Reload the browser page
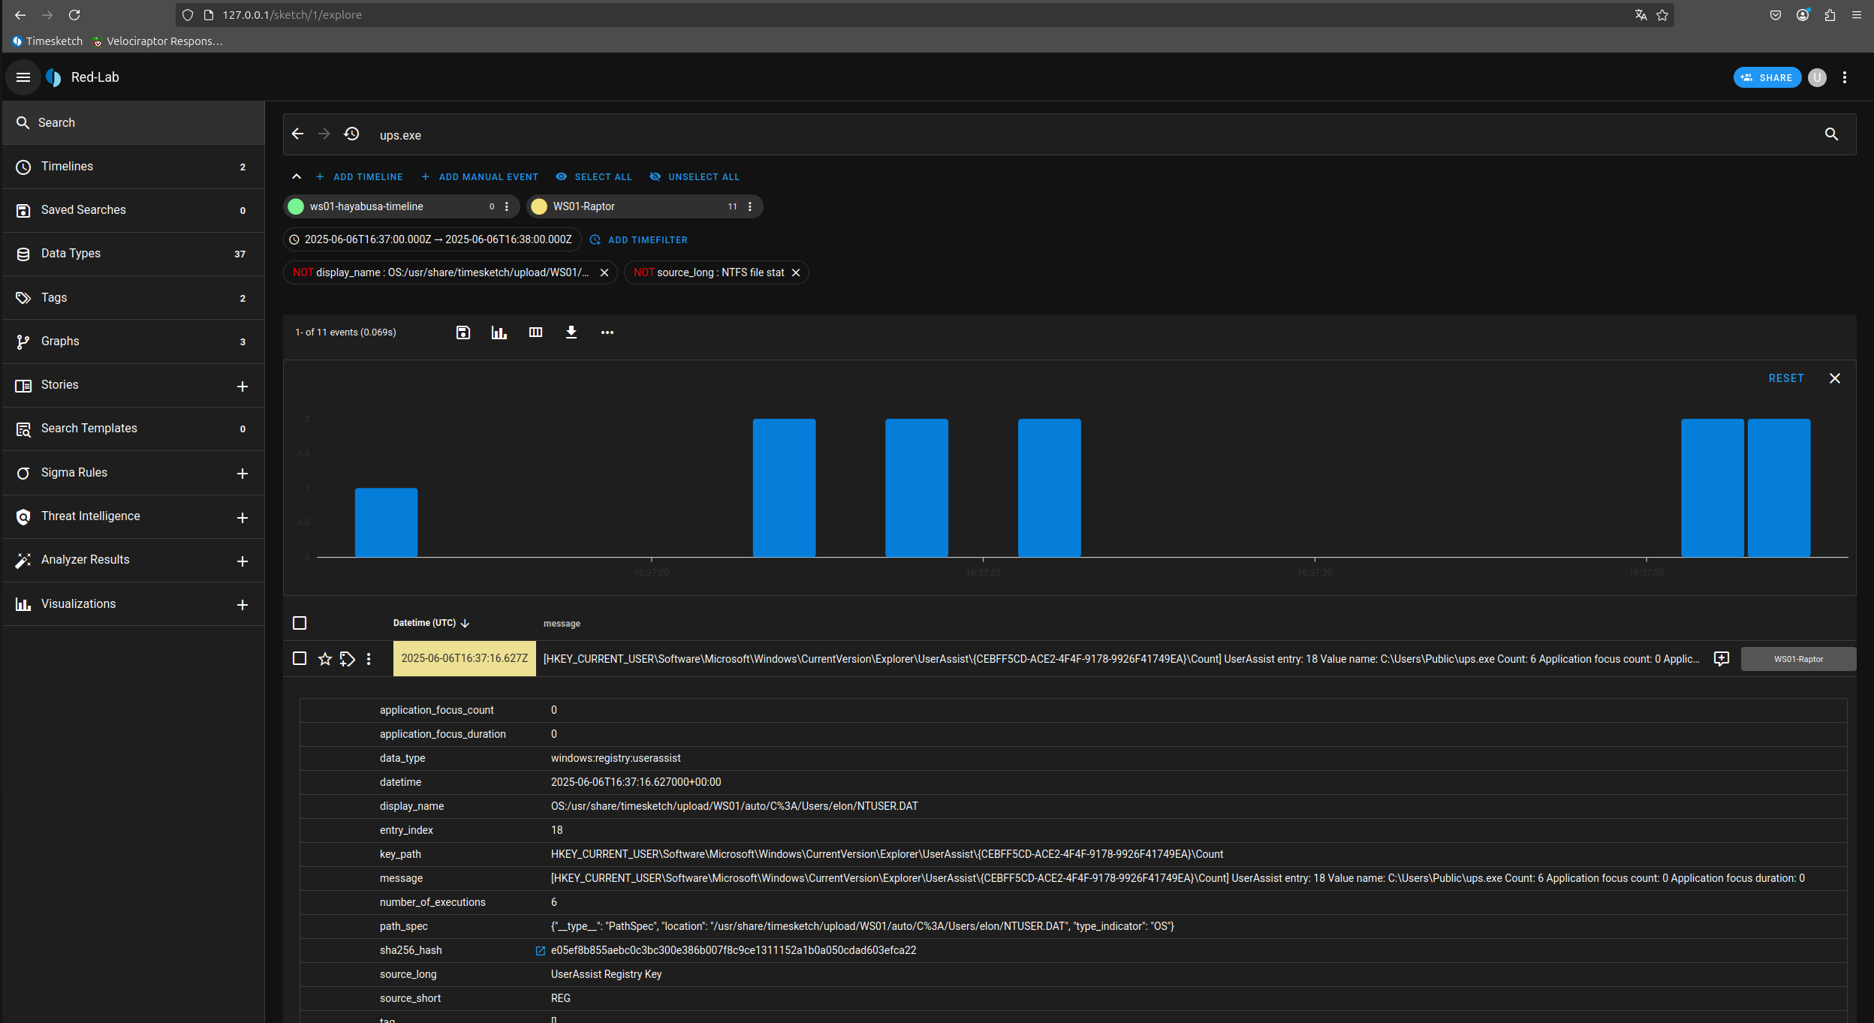Viewport: 1874px width, 1023px height. pos(74,15)
